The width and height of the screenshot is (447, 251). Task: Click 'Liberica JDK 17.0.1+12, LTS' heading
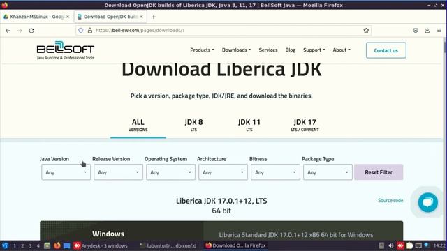(x=221, y=201)
